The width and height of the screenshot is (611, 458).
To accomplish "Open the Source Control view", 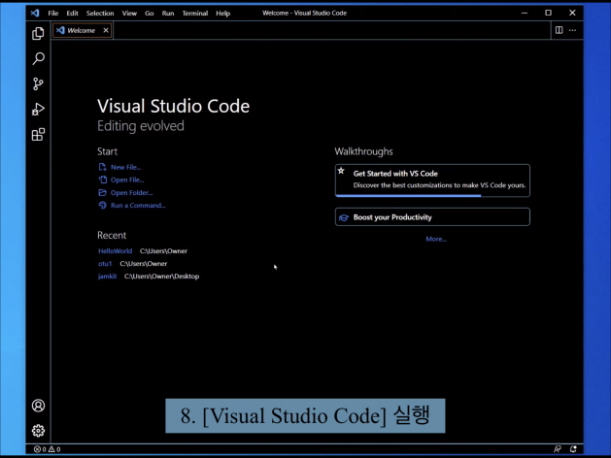I will (x=38, y=83).
